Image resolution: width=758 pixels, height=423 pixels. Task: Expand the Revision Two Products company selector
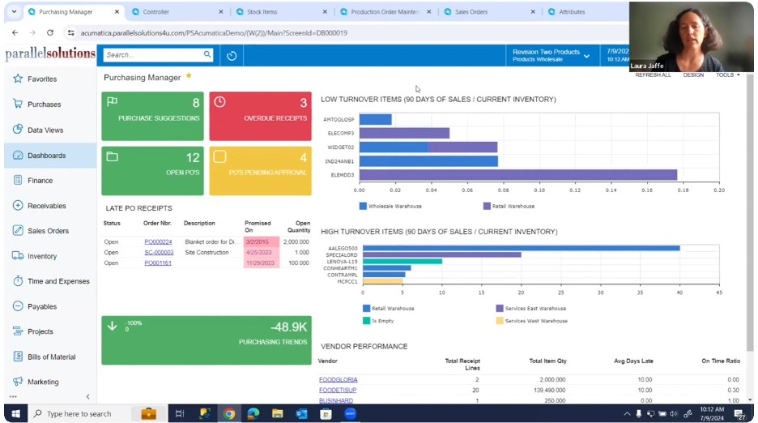tap(551, 55)
